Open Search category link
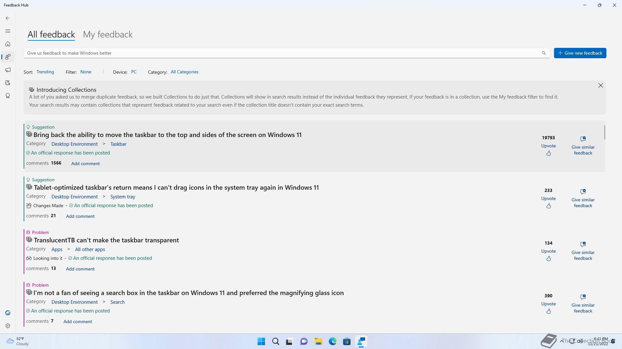 click(x=117, y=302)
